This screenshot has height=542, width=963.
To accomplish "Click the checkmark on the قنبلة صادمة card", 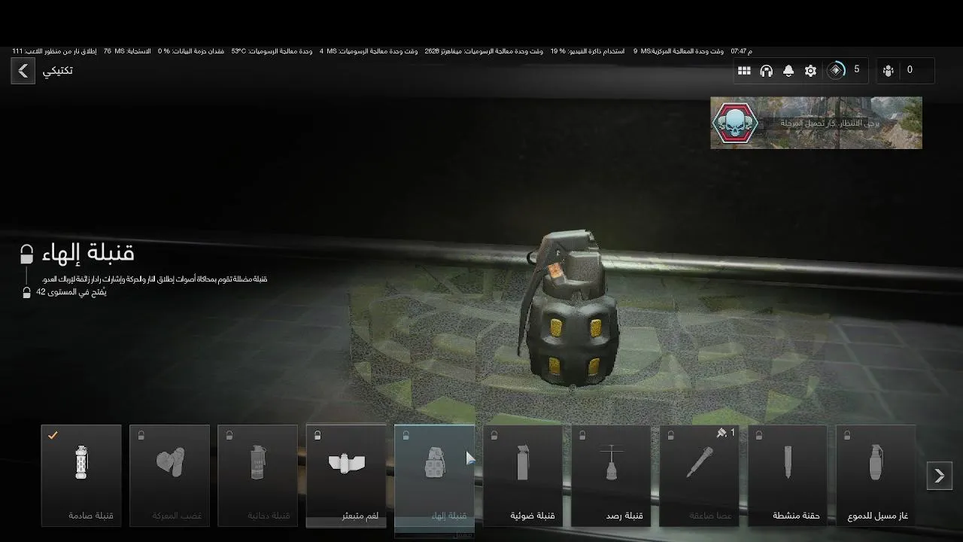I will [53, 435].
